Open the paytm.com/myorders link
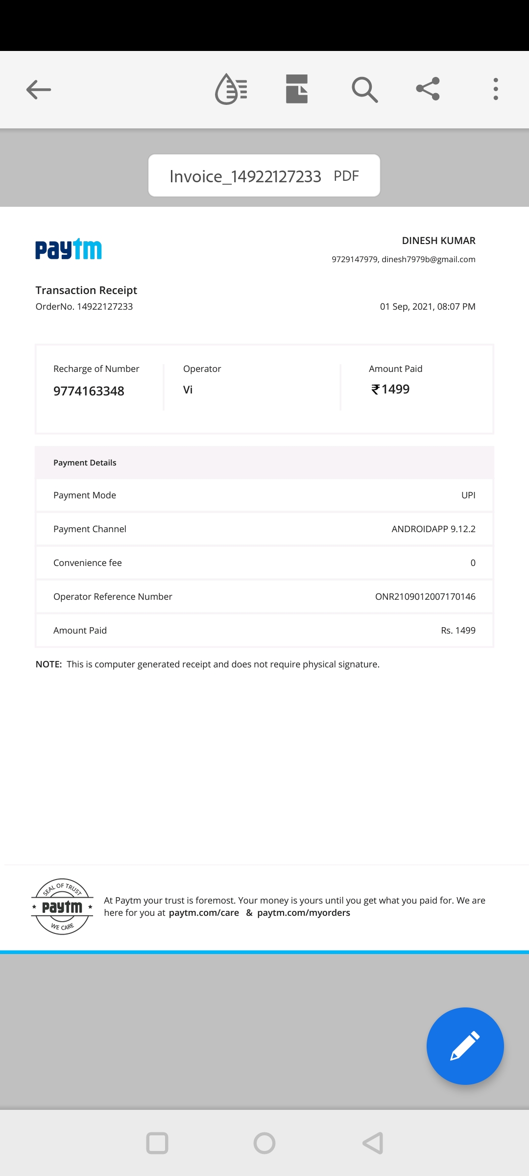This screenshot has width=529, height=1176. point(304,913)
